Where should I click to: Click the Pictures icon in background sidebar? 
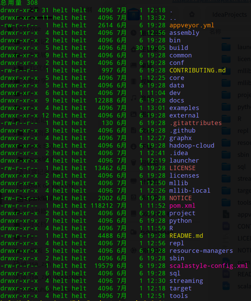(x=134, y=114)
